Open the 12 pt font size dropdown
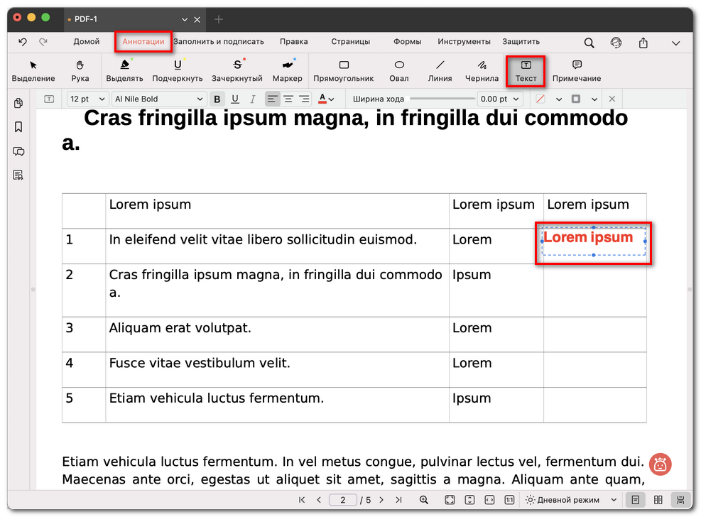 (x=87, y=99)
